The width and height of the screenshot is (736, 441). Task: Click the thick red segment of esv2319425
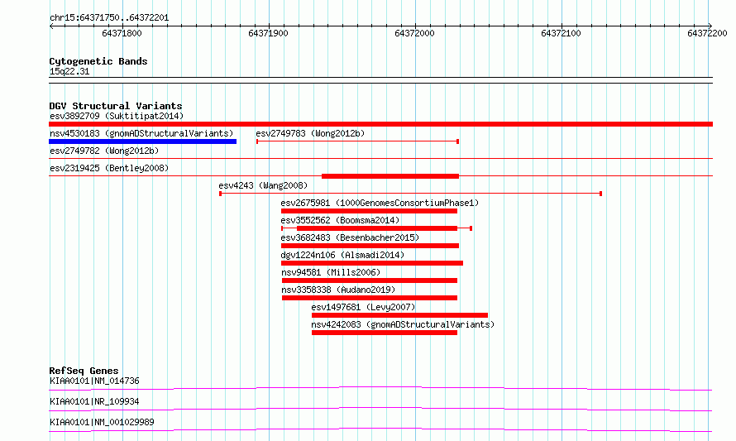(390, 176)
